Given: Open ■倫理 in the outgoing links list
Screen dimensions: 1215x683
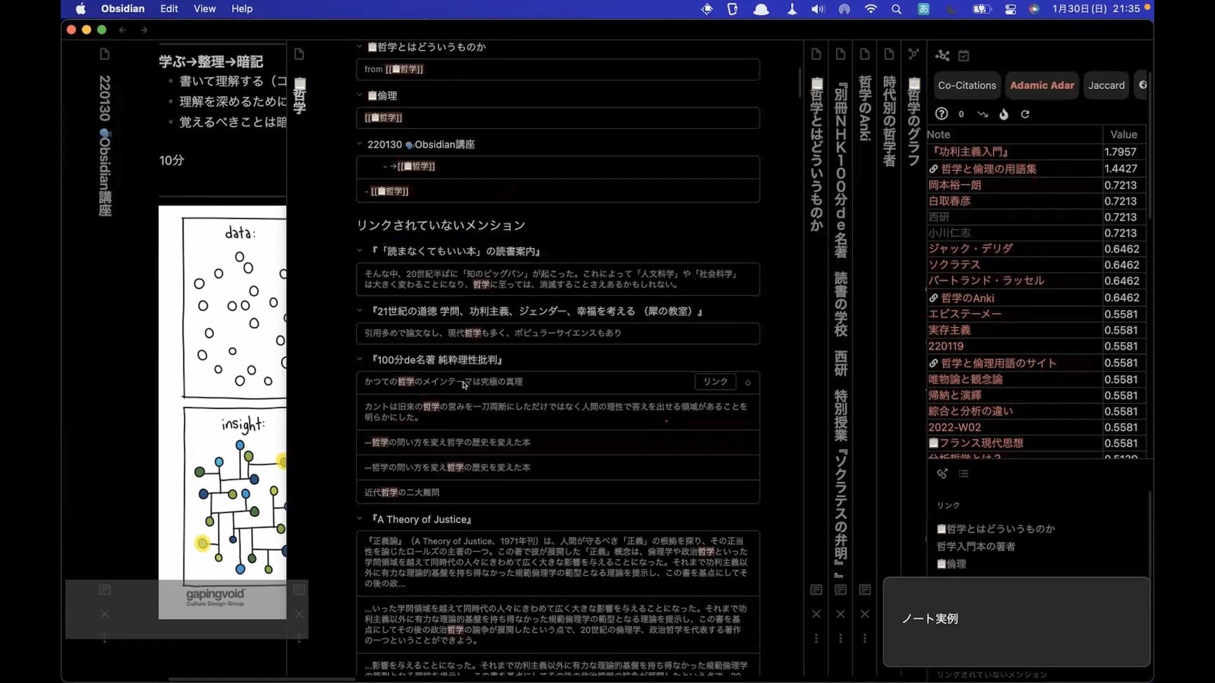Looking at the screenshot, I should click(x=951, y=564).
